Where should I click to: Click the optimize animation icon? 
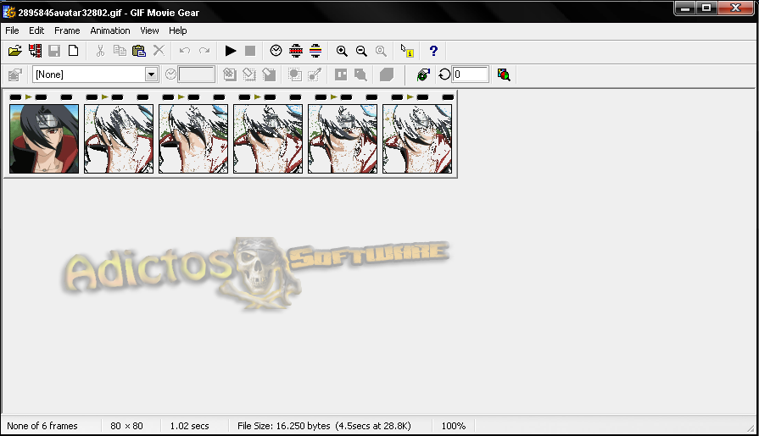click(423, 75)
